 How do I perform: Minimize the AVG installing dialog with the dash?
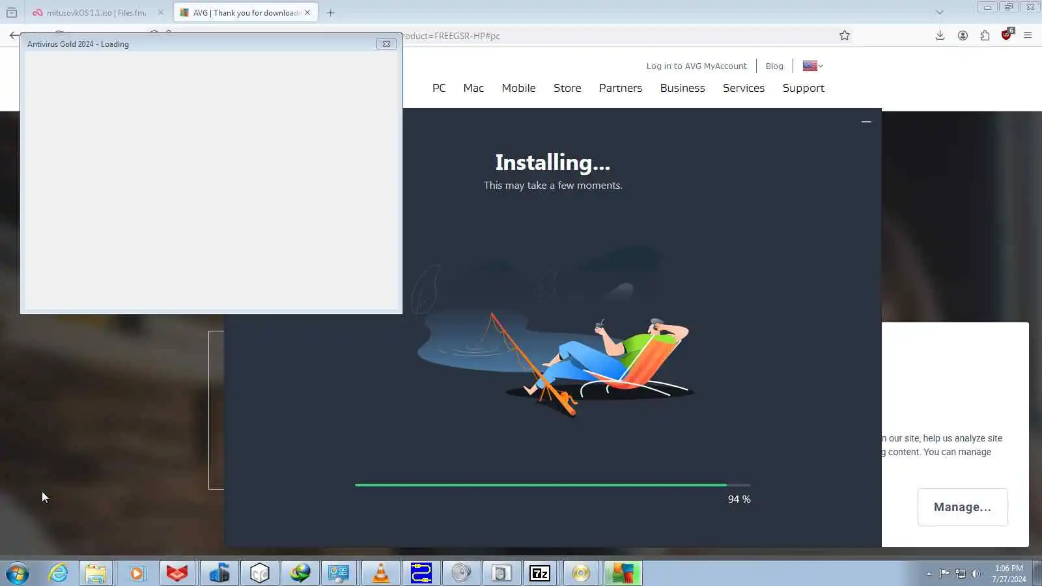866,122
